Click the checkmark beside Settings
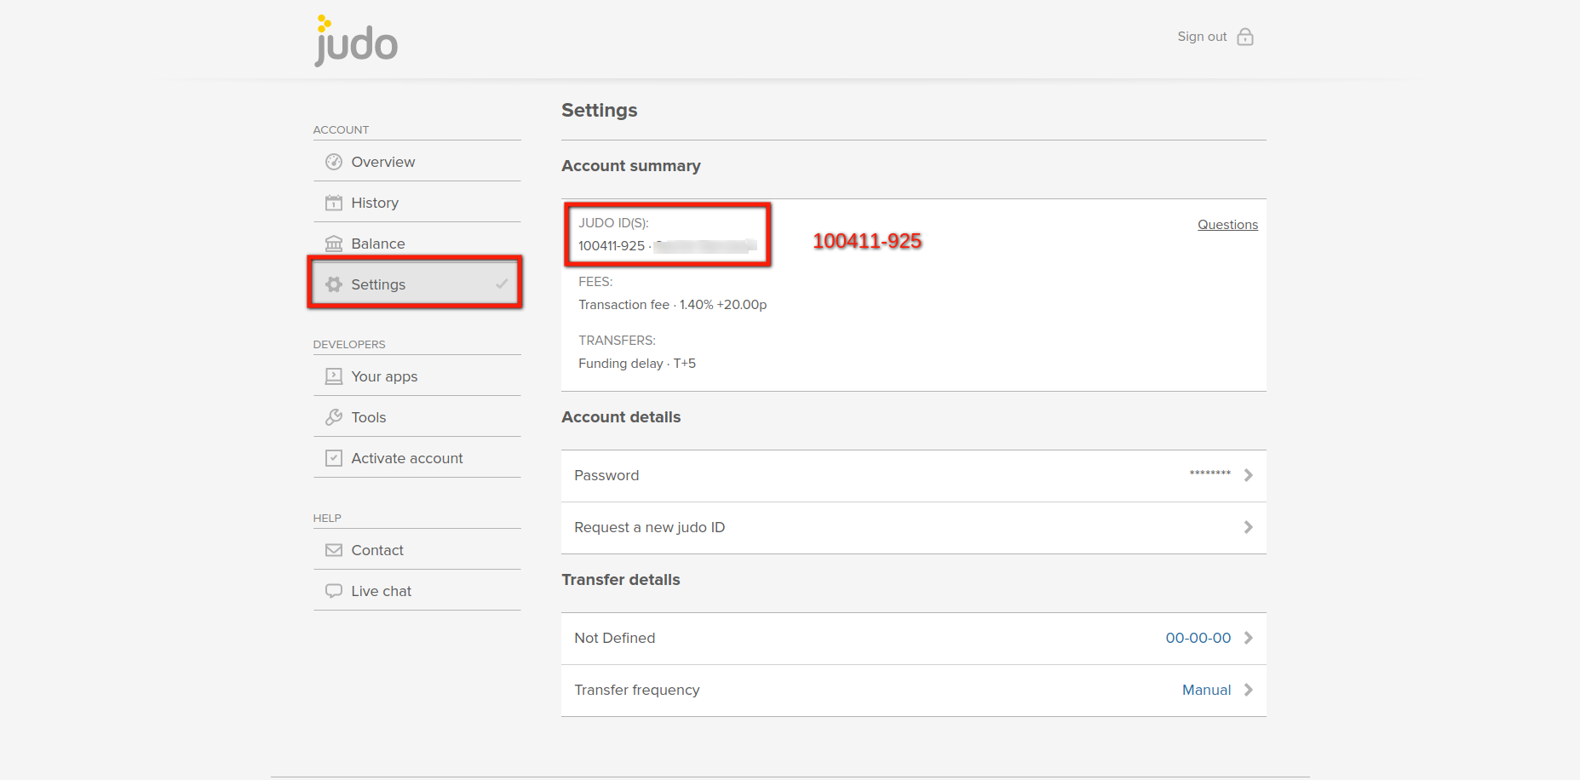Screen dimensions: 1580x780 [502, 284]
